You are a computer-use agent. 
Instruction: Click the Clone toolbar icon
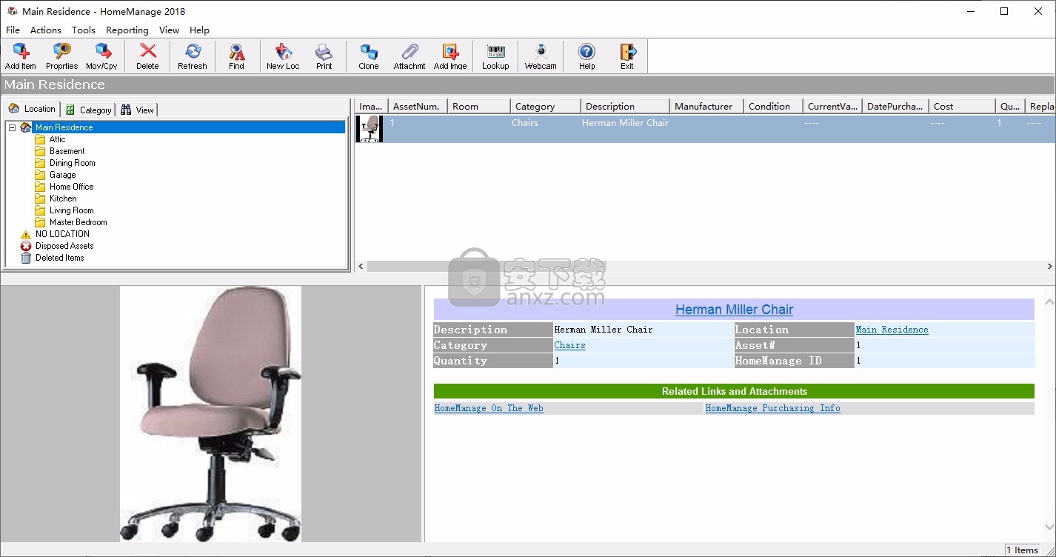pyautogui.click(x=369, y=56)
